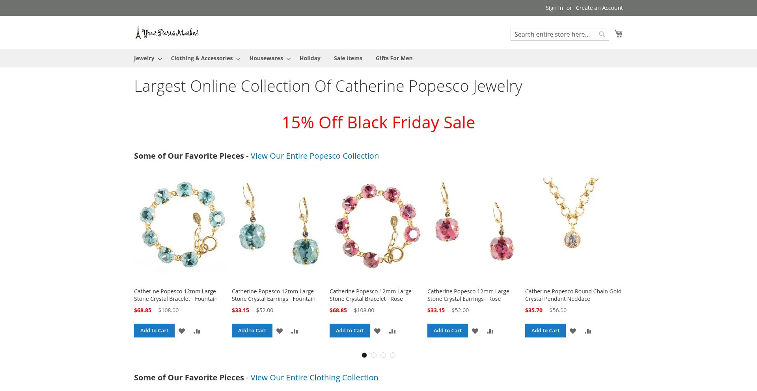Go to second carousel slide dot
The image size is (757, 391).
[374, 355]
